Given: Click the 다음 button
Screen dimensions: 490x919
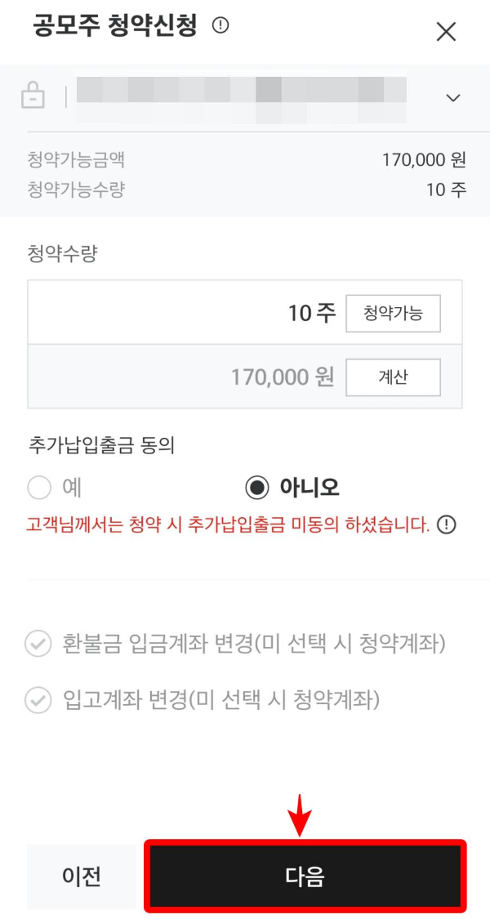Looking at the screenshot, I should [x=306, y=876].
